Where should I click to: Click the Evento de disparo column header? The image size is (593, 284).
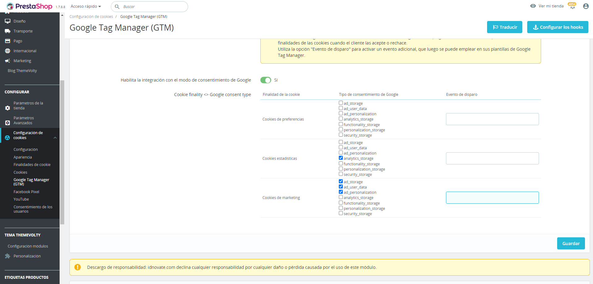pyautogui.click(x=461, y=95)
